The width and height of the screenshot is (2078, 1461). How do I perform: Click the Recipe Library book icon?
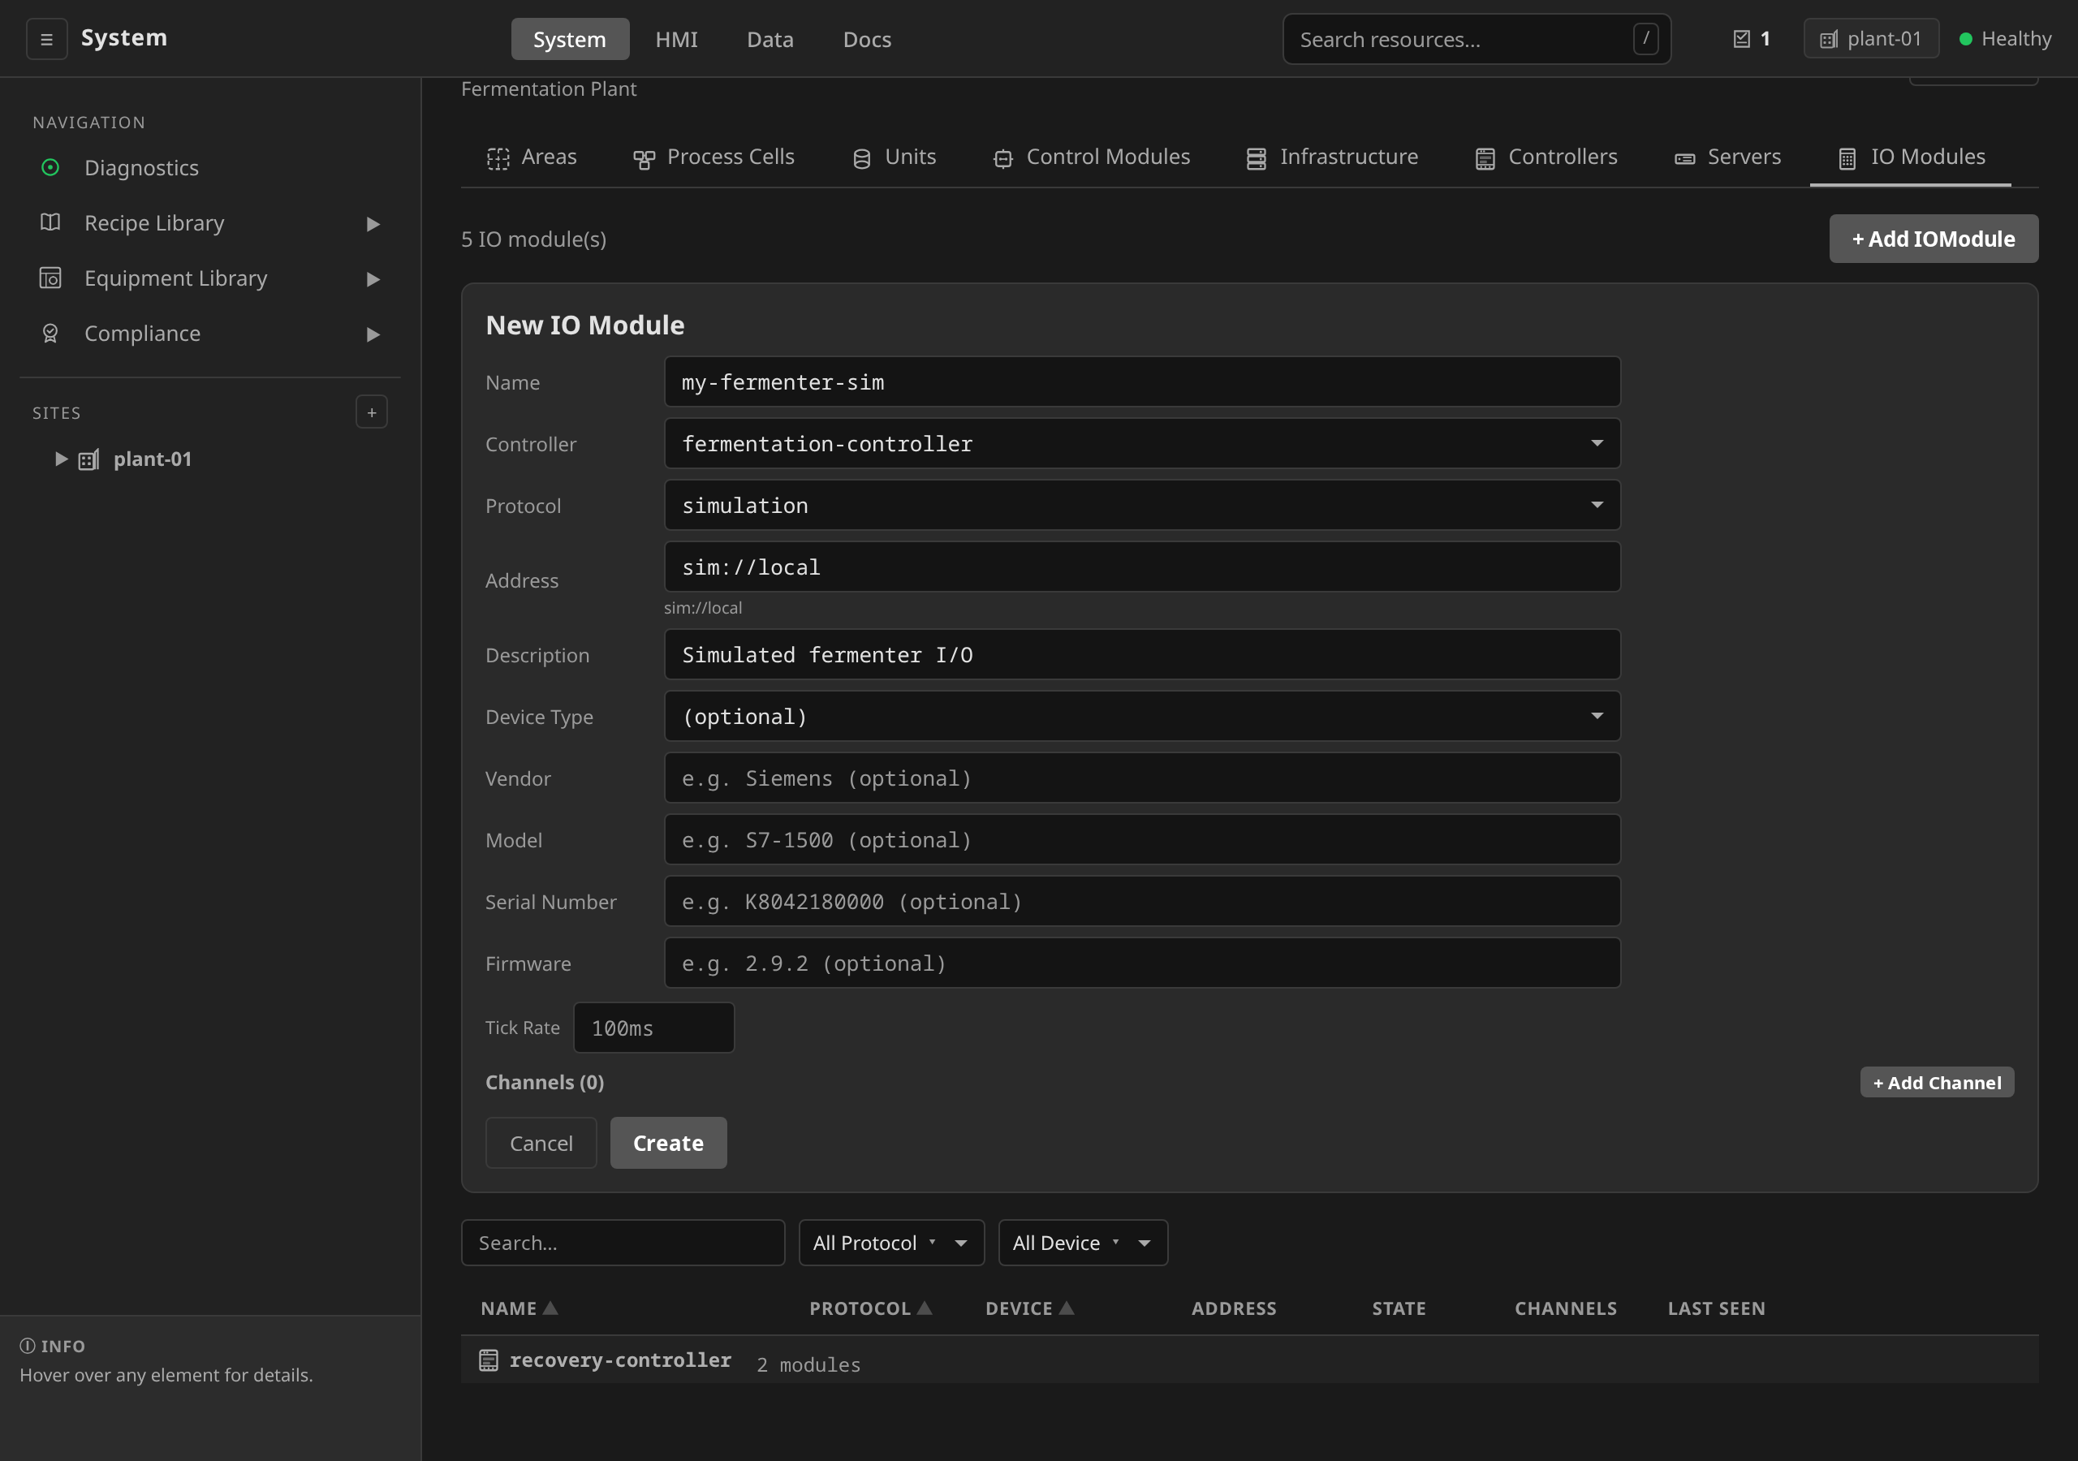[x=50, y=222]
